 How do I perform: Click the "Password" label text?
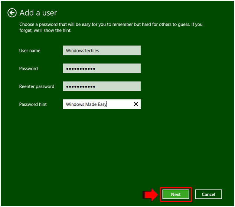29,69
